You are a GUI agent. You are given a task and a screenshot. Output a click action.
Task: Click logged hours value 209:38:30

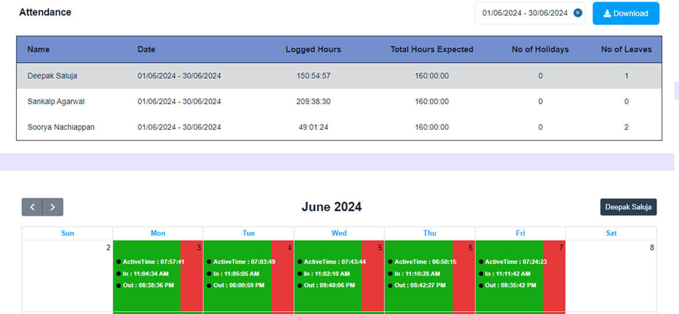click(x=313, y=101)
